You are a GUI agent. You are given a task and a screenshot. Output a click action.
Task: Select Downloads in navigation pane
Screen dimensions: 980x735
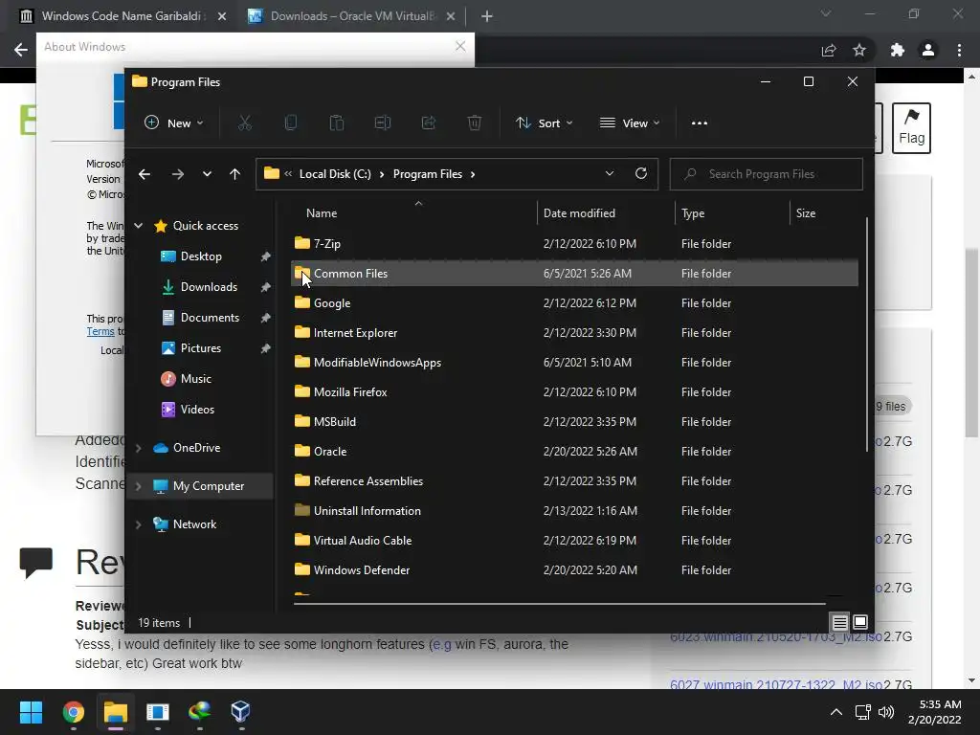(209, 287)
